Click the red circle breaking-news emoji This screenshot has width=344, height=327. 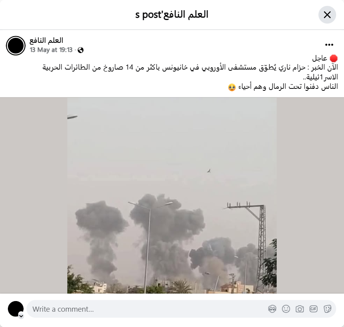click(x=333, y=59)
